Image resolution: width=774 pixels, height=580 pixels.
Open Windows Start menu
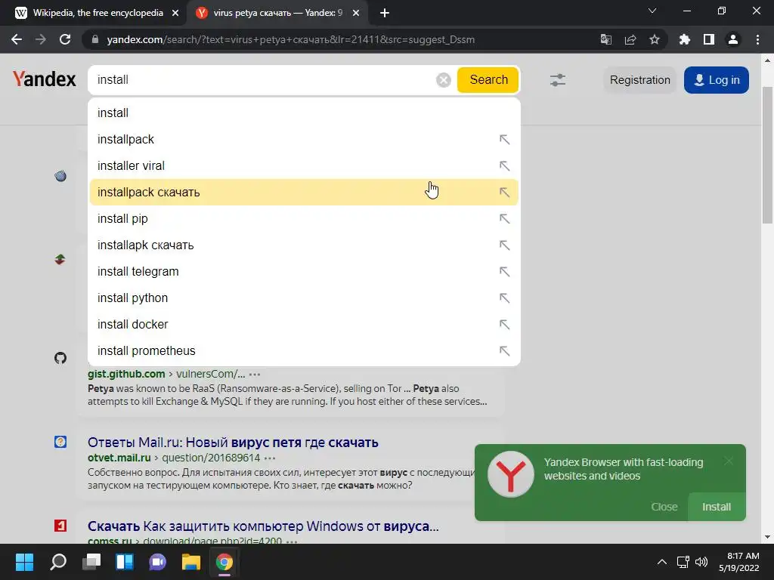tap(24, 562)
